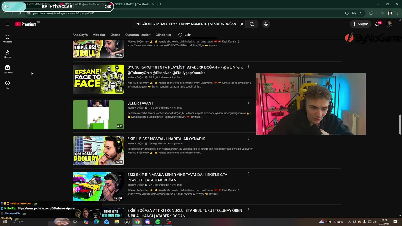Open the Chrome three-dot menu
The width and height of the screenshot is (402, 226).
[397, 13]
